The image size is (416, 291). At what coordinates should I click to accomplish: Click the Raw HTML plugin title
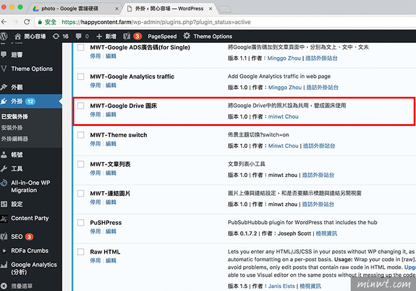tap(105, 252)
